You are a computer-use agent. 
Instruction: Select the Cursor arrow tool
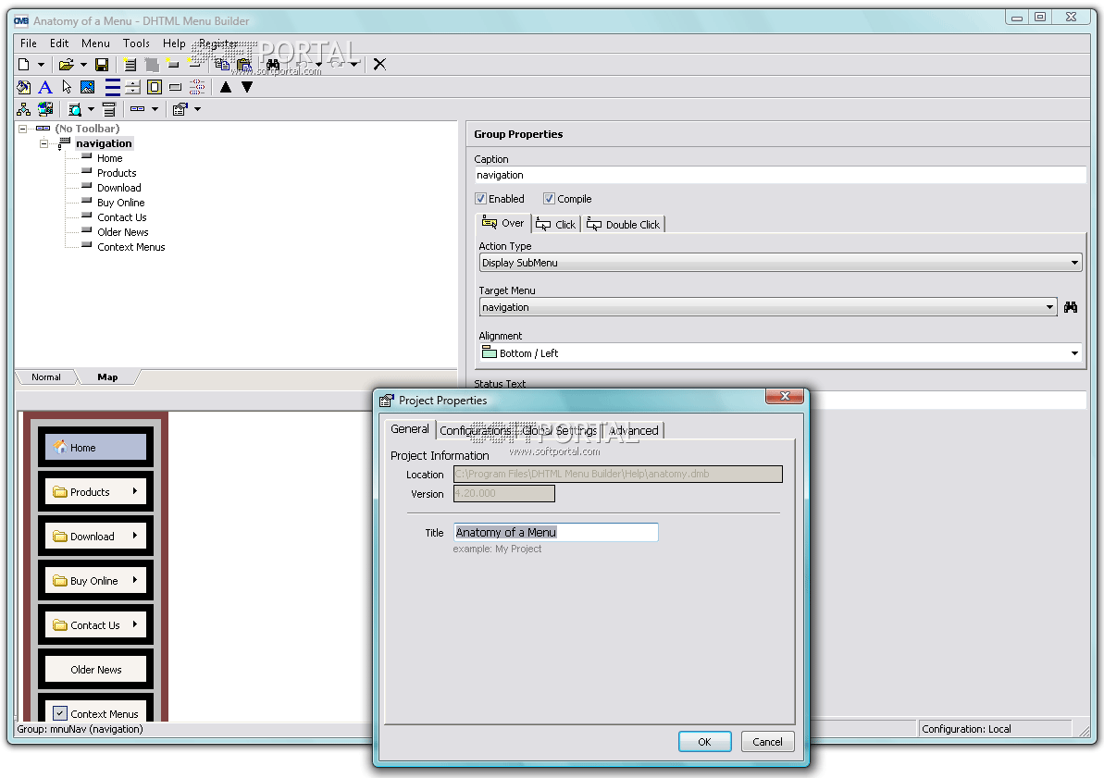click(x=67, y=87)
